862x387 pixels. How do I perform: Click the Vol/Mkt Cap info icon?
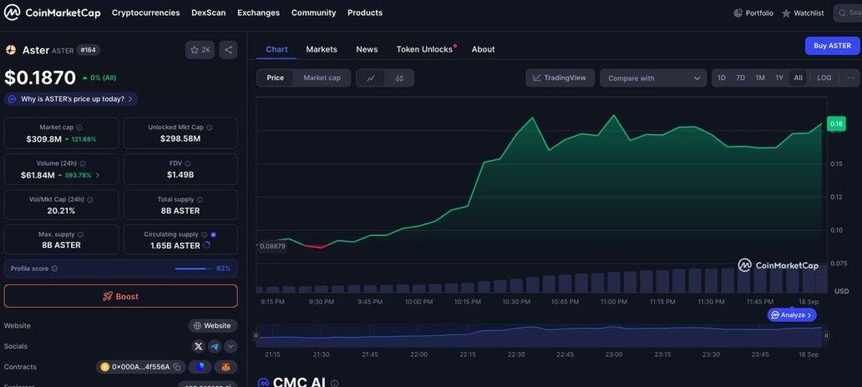pyautogui.click(x=89, y=200)
